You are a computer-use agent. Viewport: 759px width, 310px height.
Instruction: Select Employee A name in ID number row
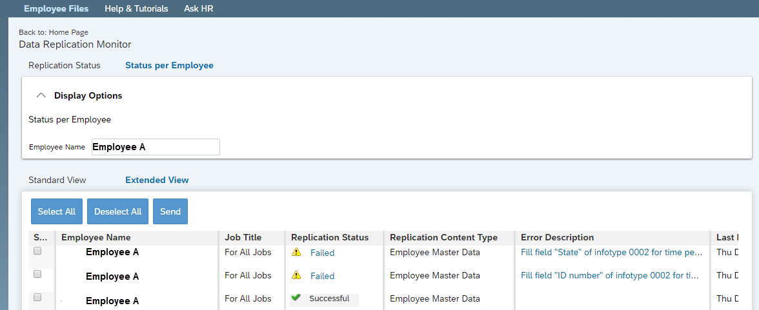[x=112, y=276]
